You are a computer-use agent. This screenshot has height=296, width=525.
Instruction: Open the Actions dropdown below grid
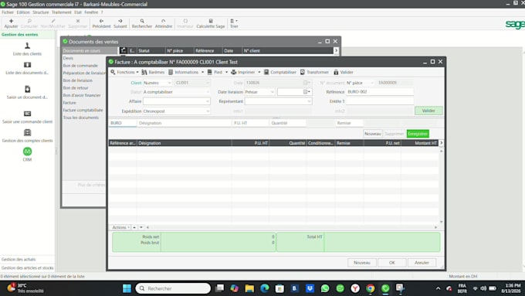tap(120, 227)
